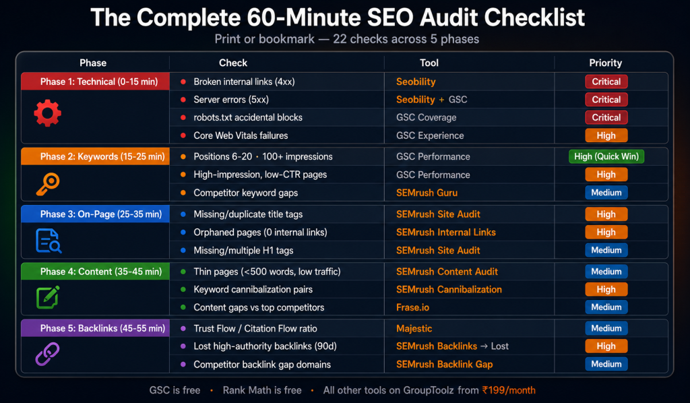Click the green edit pencil icon under Phase 4

pos(48,297)
